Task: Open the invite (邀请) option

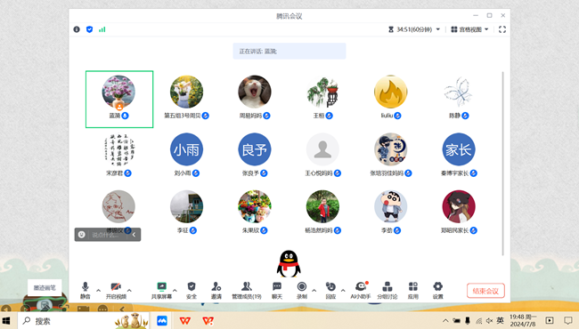Action: [216, 290]
